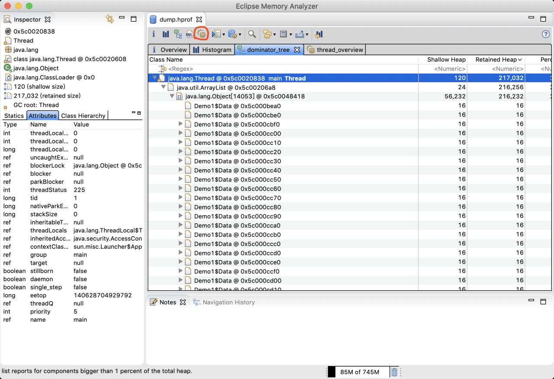Open the help question mark icon
554x379 pixels.
pos(546,34)
